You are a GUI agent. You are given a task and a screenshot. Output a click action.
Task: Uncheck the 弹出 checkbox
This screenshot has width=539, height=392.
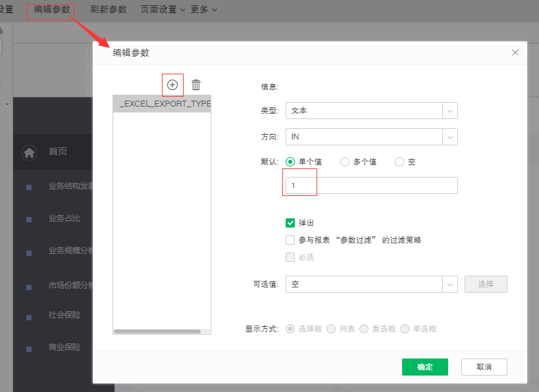(x=290, y=222)
